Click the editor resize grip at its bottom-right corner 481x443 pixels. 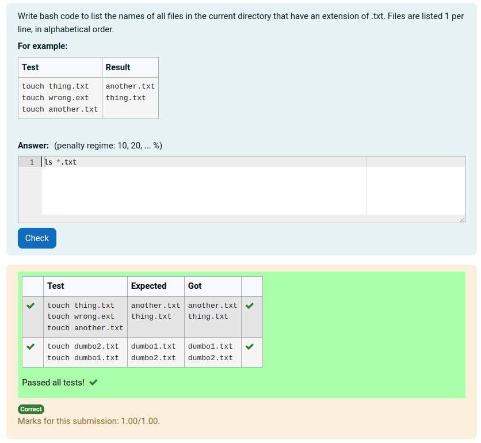(461, 219)
